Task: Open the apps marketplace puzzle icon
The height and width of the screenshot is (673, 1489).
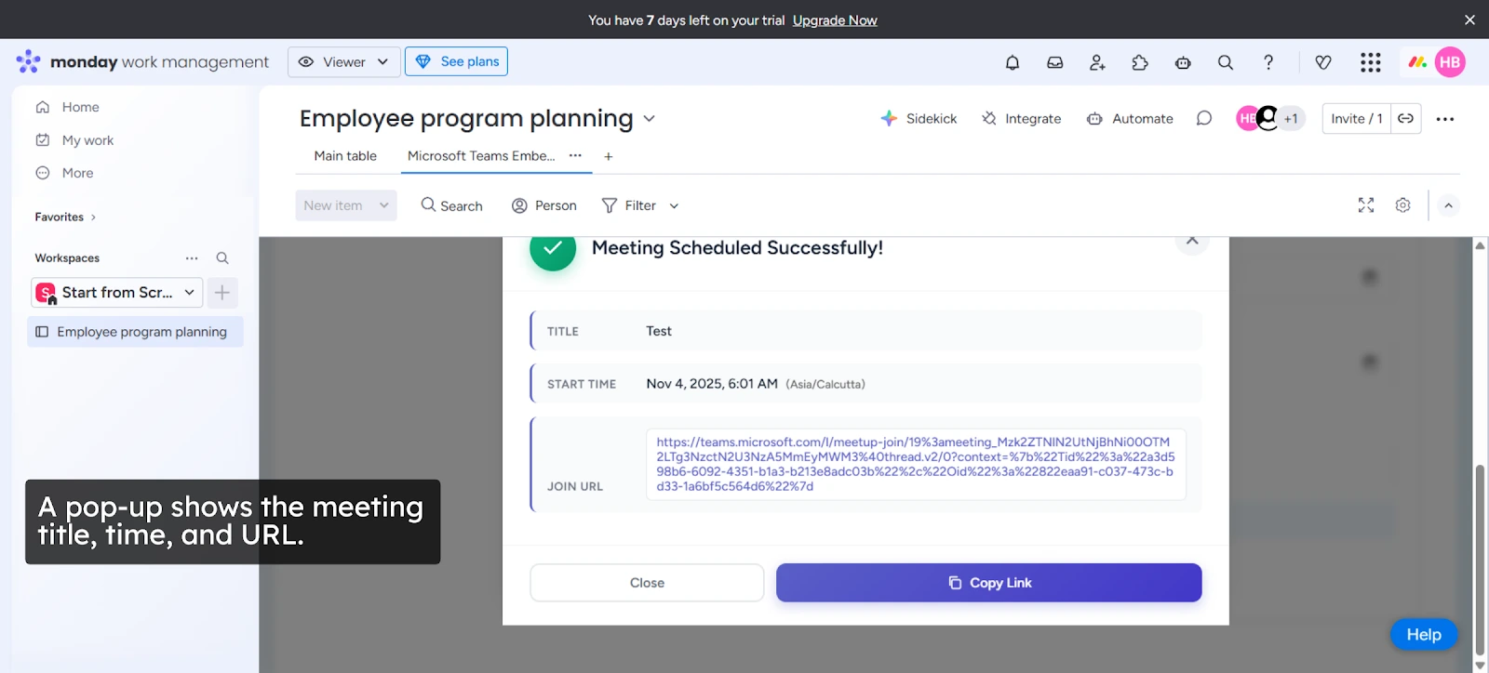Action: (1140, 62)
